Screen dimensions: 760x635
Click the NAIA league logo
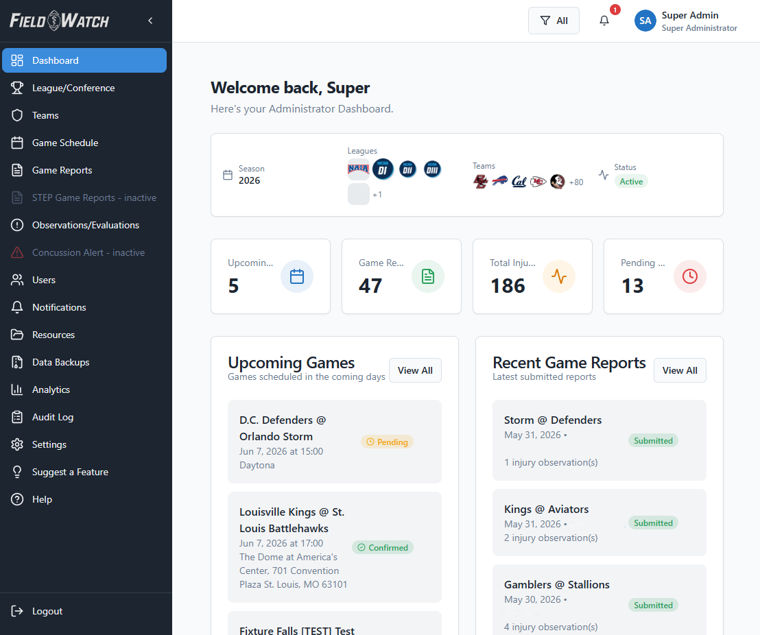pyautogui.click(x=358, y=169)
